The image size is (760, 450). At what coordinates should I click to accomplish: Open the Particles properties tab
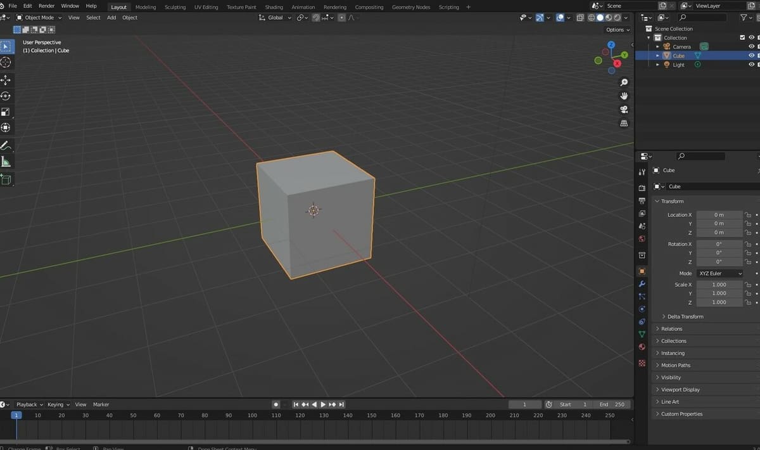click(642, 297)
